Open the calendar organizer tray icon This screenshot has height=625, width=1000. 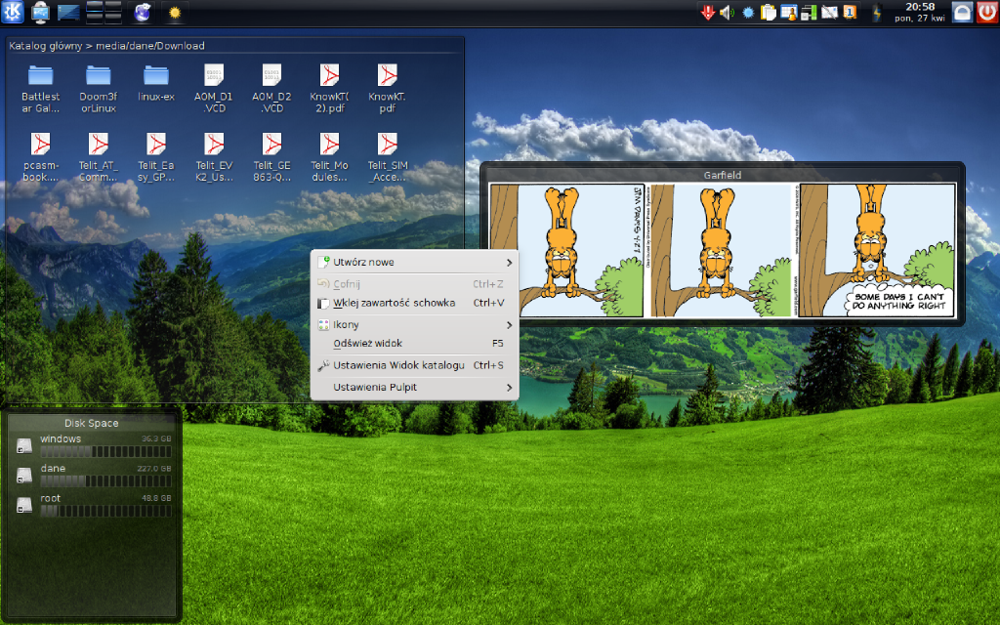(789, 13)
